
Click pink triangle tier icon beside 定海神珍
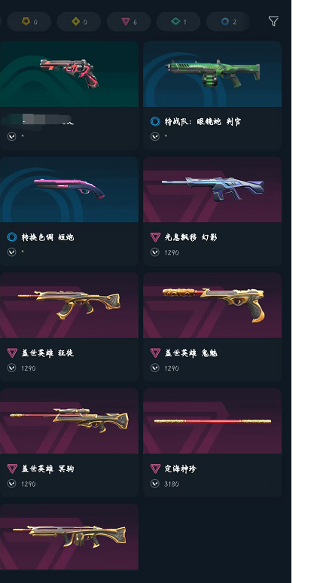[x=155, y=469]
